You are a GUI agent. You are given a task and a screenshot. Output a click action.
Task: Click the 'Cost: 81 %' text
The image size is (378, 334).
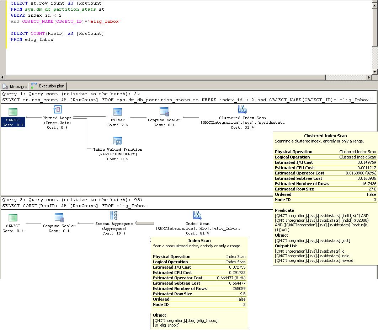pyautogui.click(x=197, y=233)
